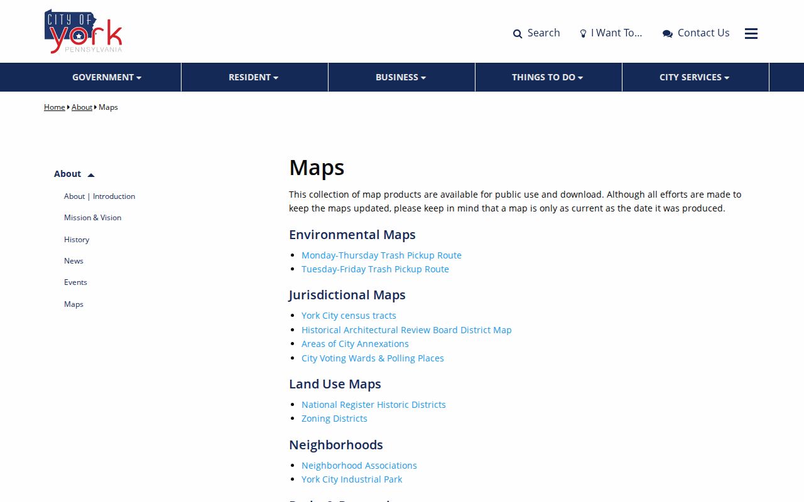Screen dimensions: 804x502
Task: Click the Search magnifying glass icon
Action: pyautogui.click(x=518, y=34)
